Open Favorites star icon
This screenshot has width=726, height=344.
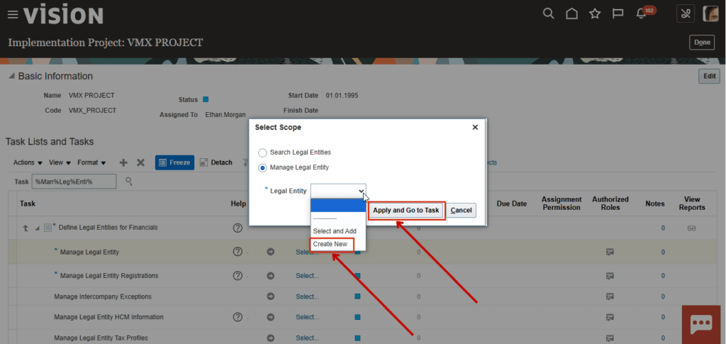595,14
